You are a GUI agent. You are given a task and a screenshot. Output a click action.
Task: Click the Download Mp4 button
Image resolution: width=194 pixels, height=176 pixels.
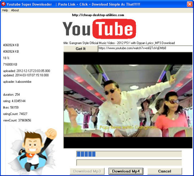tap(126, 171)
